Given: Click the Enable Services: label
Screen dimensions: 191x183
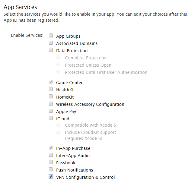Looking at the screenshot, I should 27,35.
